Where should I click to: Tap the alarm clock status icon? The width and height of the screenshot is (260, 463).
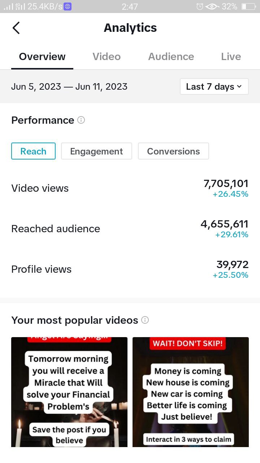199,7
